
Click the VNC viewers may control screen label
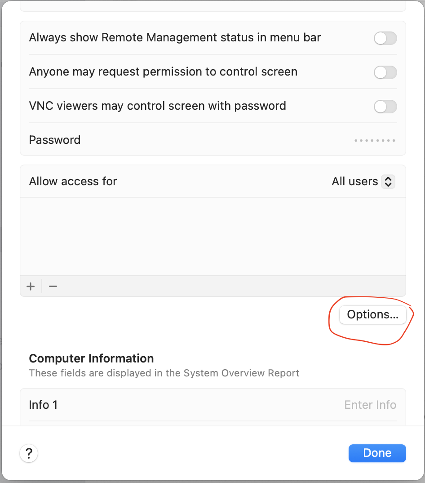[x=157, y=106]
